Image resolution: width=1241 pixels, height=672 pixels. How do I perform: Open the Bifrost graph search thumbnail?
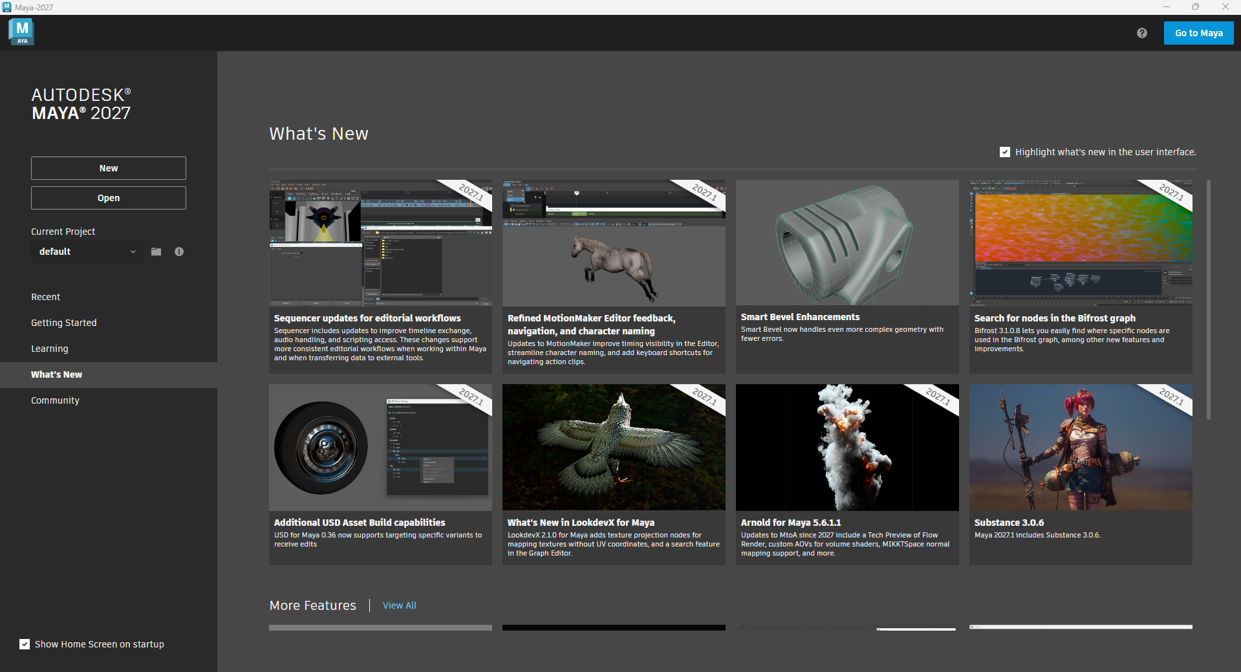coord(1081,243)
